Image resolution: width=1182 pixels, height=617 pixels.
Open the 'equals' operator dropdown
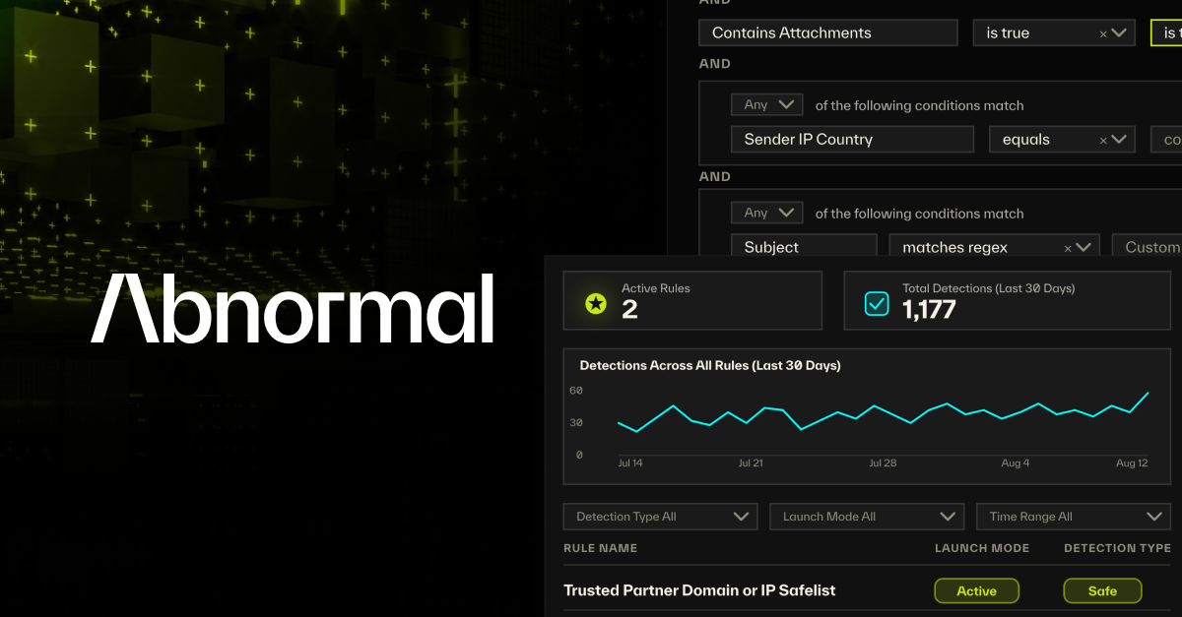pos(1119,140)
